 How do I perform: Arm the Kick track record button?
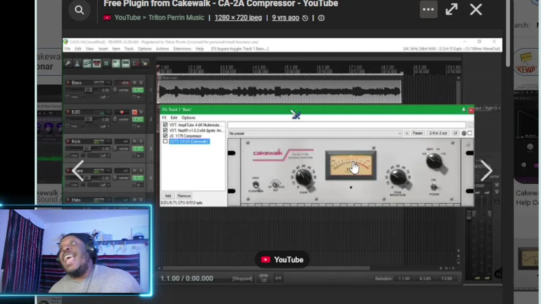tap(68, 141)
